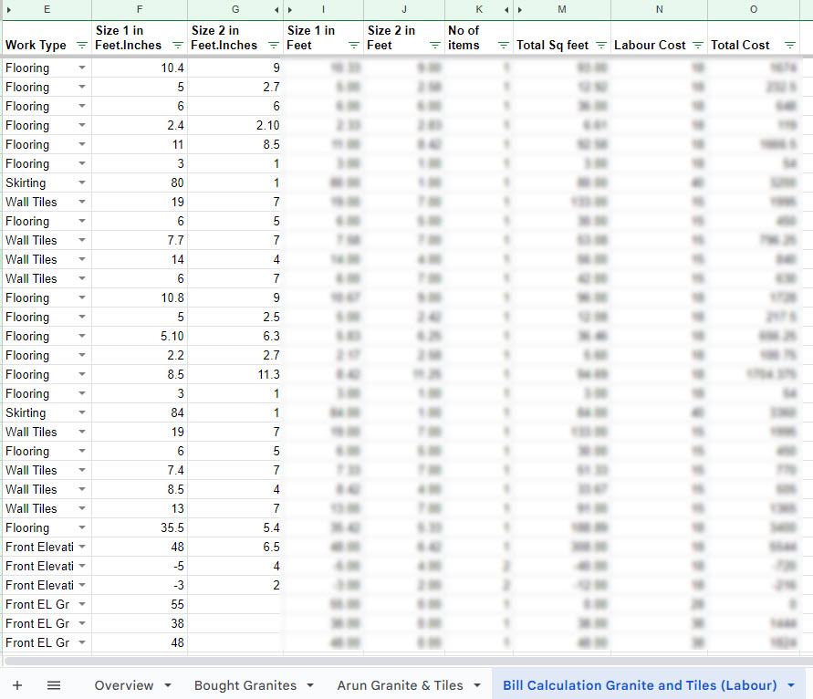The image size is (813, 699).
Task: Open Work Type dropdown in Skirting row with 80
Action: 82,183
